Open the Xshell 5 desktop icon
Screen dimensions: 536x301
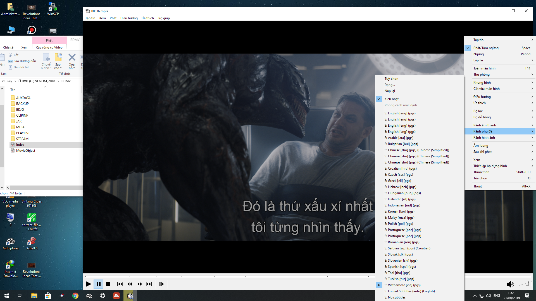[x=32, y=244]
